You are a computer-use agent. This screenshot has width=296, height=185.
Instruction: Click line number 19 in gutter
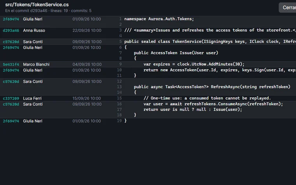[x=119, y=121]
